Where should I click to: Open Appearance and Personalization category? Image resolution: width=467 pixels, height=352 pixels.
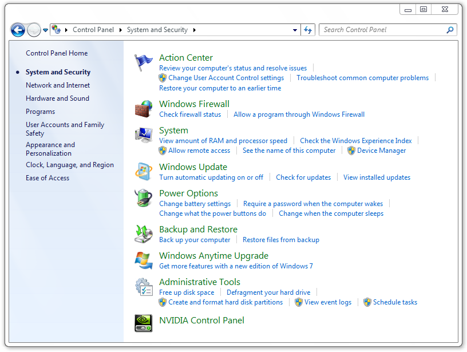(x=50, y=149)
